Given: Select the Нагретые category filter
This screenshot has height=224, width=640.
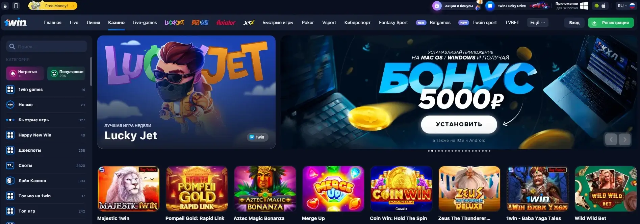Looking at the screenshot, I should coord(25,73).
